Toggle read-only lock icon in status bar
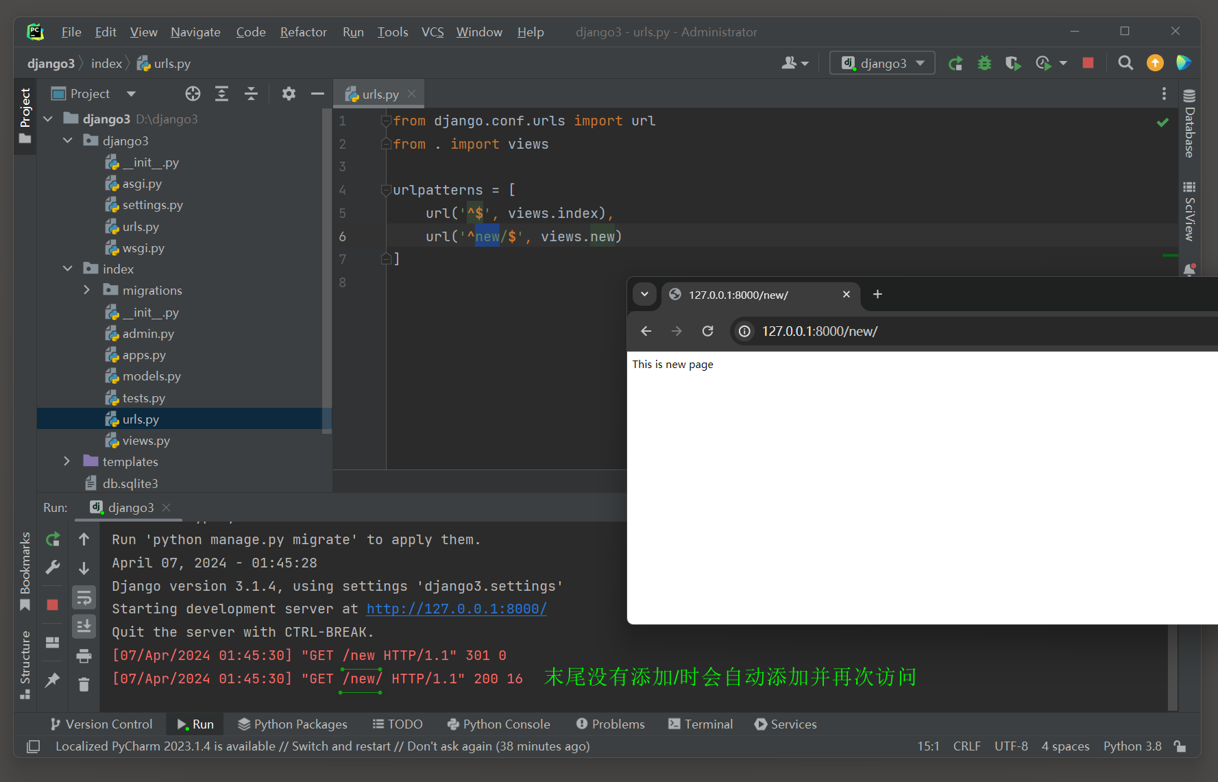Image resolution: width=1218 pixels, height=782 pixels. [x=1180, y=746]
